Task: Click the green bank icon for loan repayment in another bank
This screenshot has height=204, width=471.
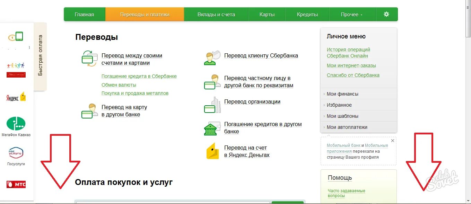Action: pyautogui.click(x=212, y=128)
